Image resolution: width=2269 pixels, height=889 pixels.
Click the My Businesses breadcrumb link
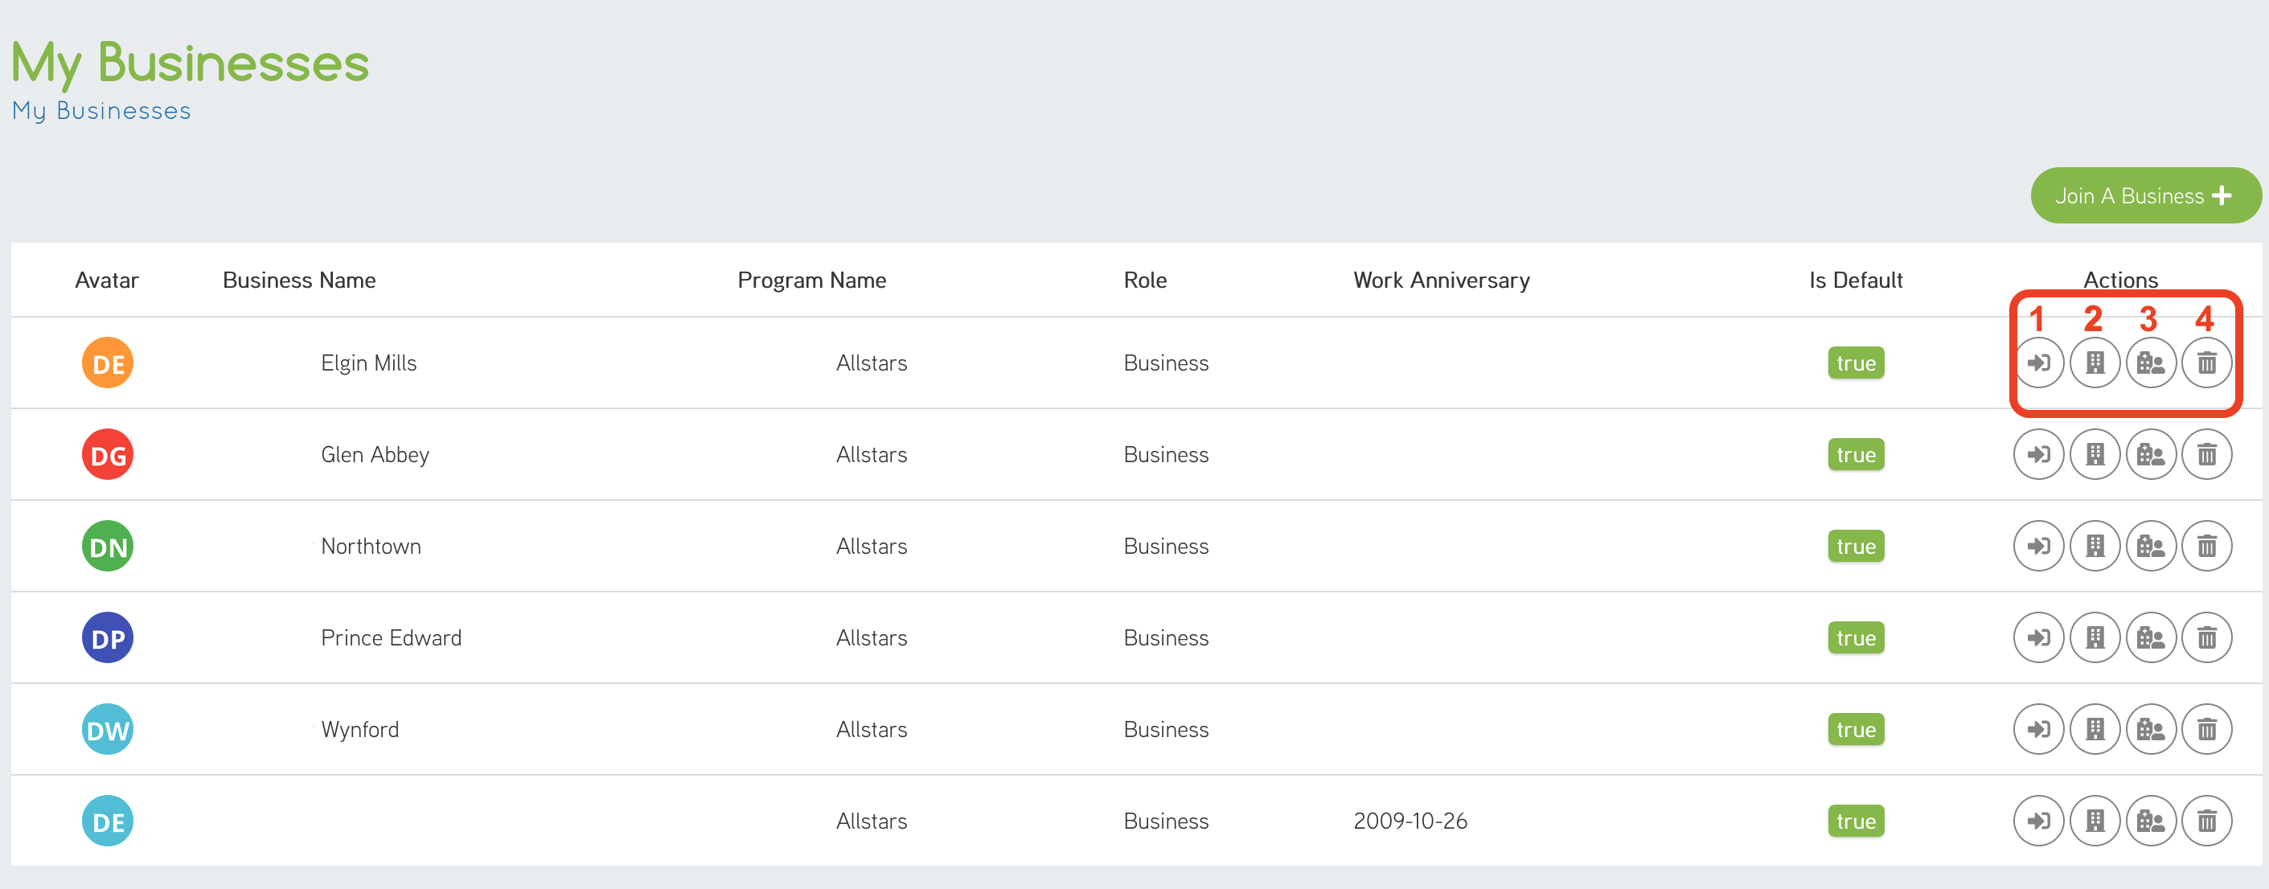(101, 111)
